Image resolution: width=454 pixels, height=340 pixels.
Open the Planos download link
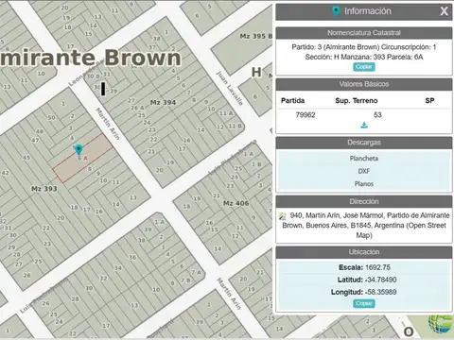(x=364, y=184)
